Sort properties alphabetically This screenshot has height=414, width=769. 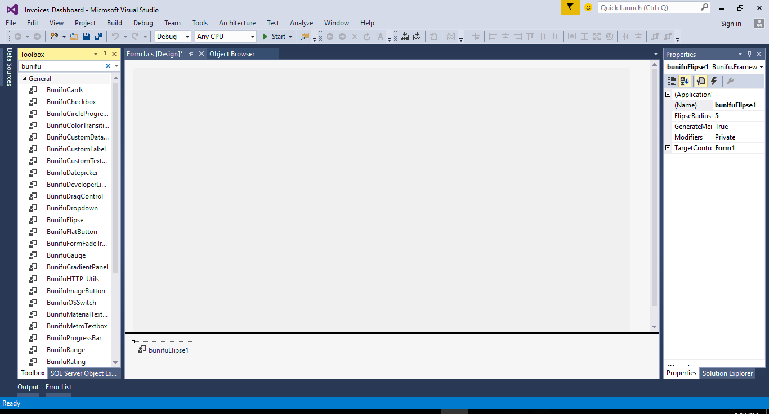(685, 81)
